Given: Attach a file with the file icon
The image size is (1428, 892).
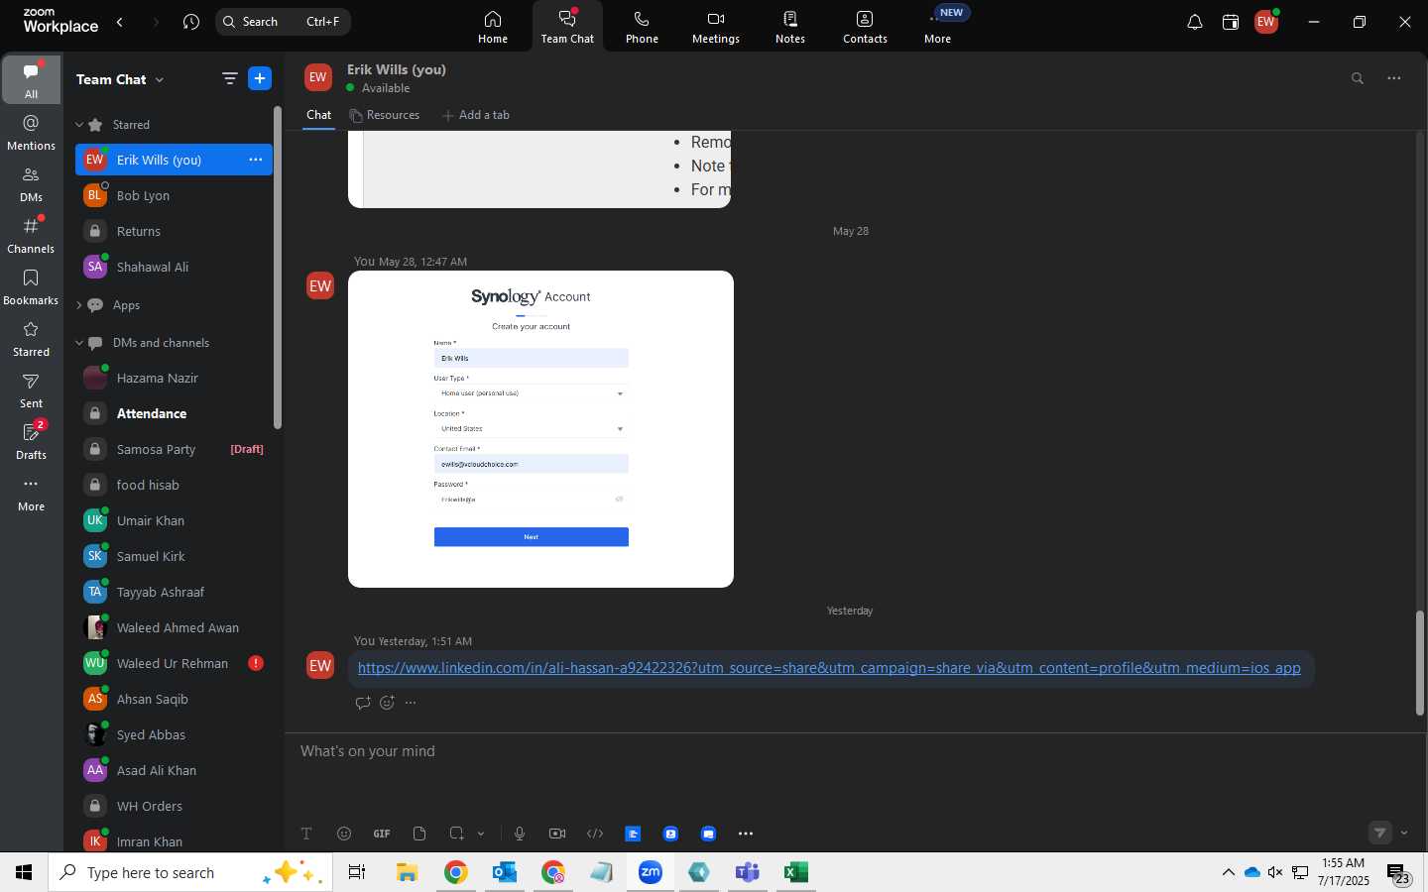Looking at the screenshot, I should [x=419, y=834].
